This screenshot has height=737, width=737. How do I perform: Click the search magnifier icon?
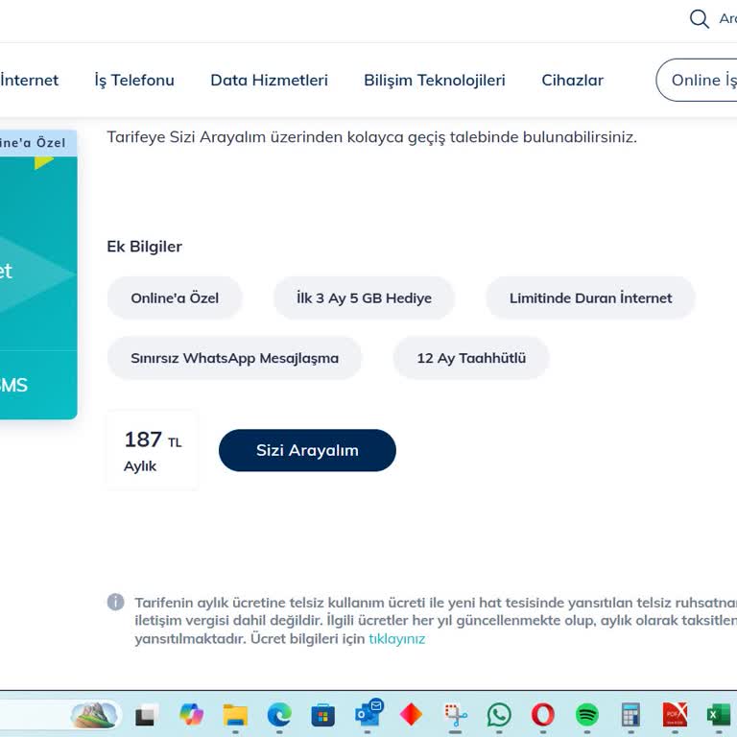point(699,19)
